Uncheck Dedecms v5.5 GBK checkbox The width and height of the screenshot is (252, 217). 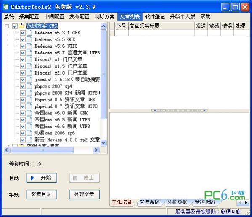coord(23,39)
